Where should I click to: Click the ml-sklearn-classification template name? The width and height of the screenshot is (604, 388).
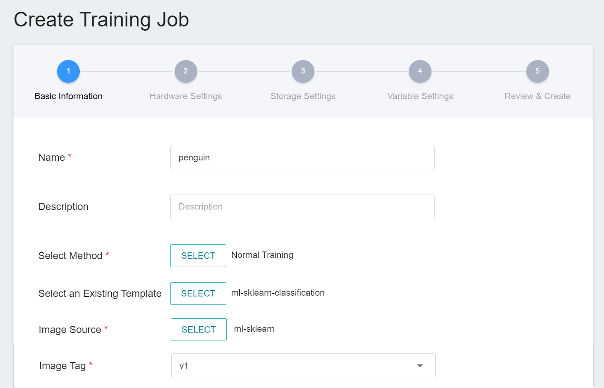pyautogui.click(x=278, y=293)
